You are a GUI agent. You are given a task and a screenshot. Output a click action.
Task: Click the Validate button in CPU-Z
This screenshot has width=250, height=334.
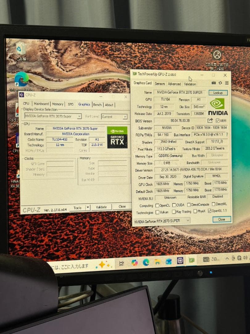coord(101,207)
